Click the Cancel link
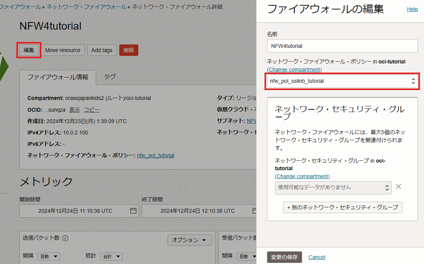424x264 pixels. (x=316, y=257)
